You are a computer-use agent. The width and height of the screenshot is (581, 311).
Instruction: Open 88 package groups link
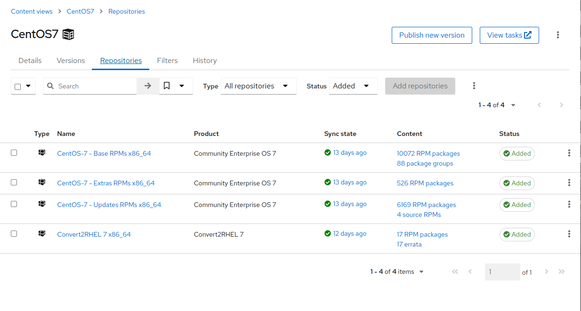(425, 163)
